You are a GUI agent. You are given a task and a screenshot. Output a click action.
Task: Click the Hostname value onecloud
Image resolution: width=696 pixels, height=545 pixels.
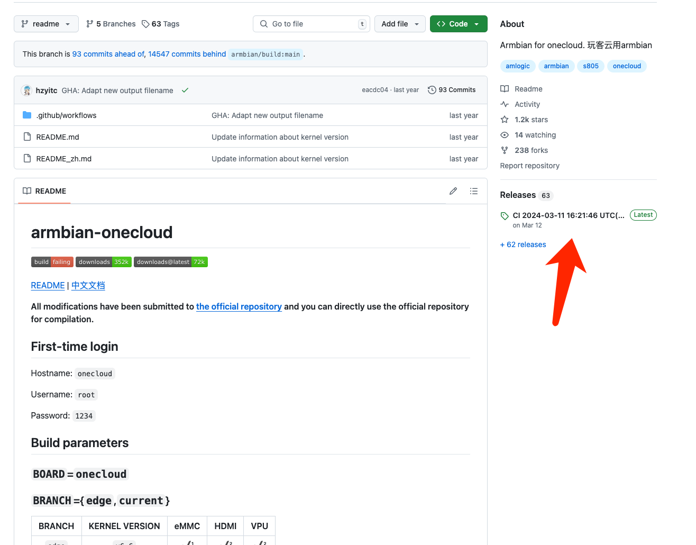pos(95,374)
